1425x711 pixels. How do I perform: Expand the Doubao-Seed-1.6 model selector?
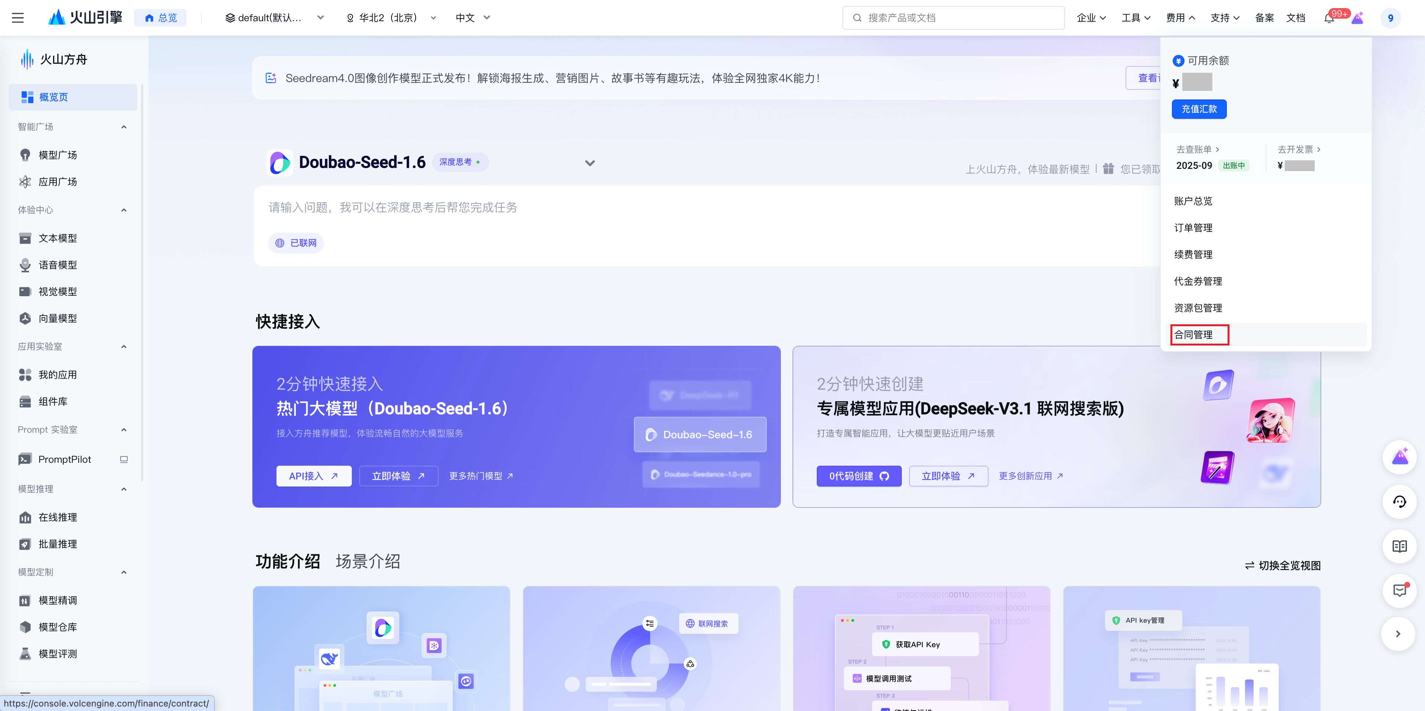click(x=590, y=163)
